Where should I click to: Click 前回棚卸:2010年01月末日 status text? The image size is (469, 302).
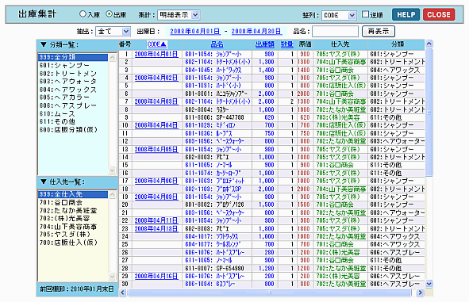pyautogui.click(x=77, y=289)
